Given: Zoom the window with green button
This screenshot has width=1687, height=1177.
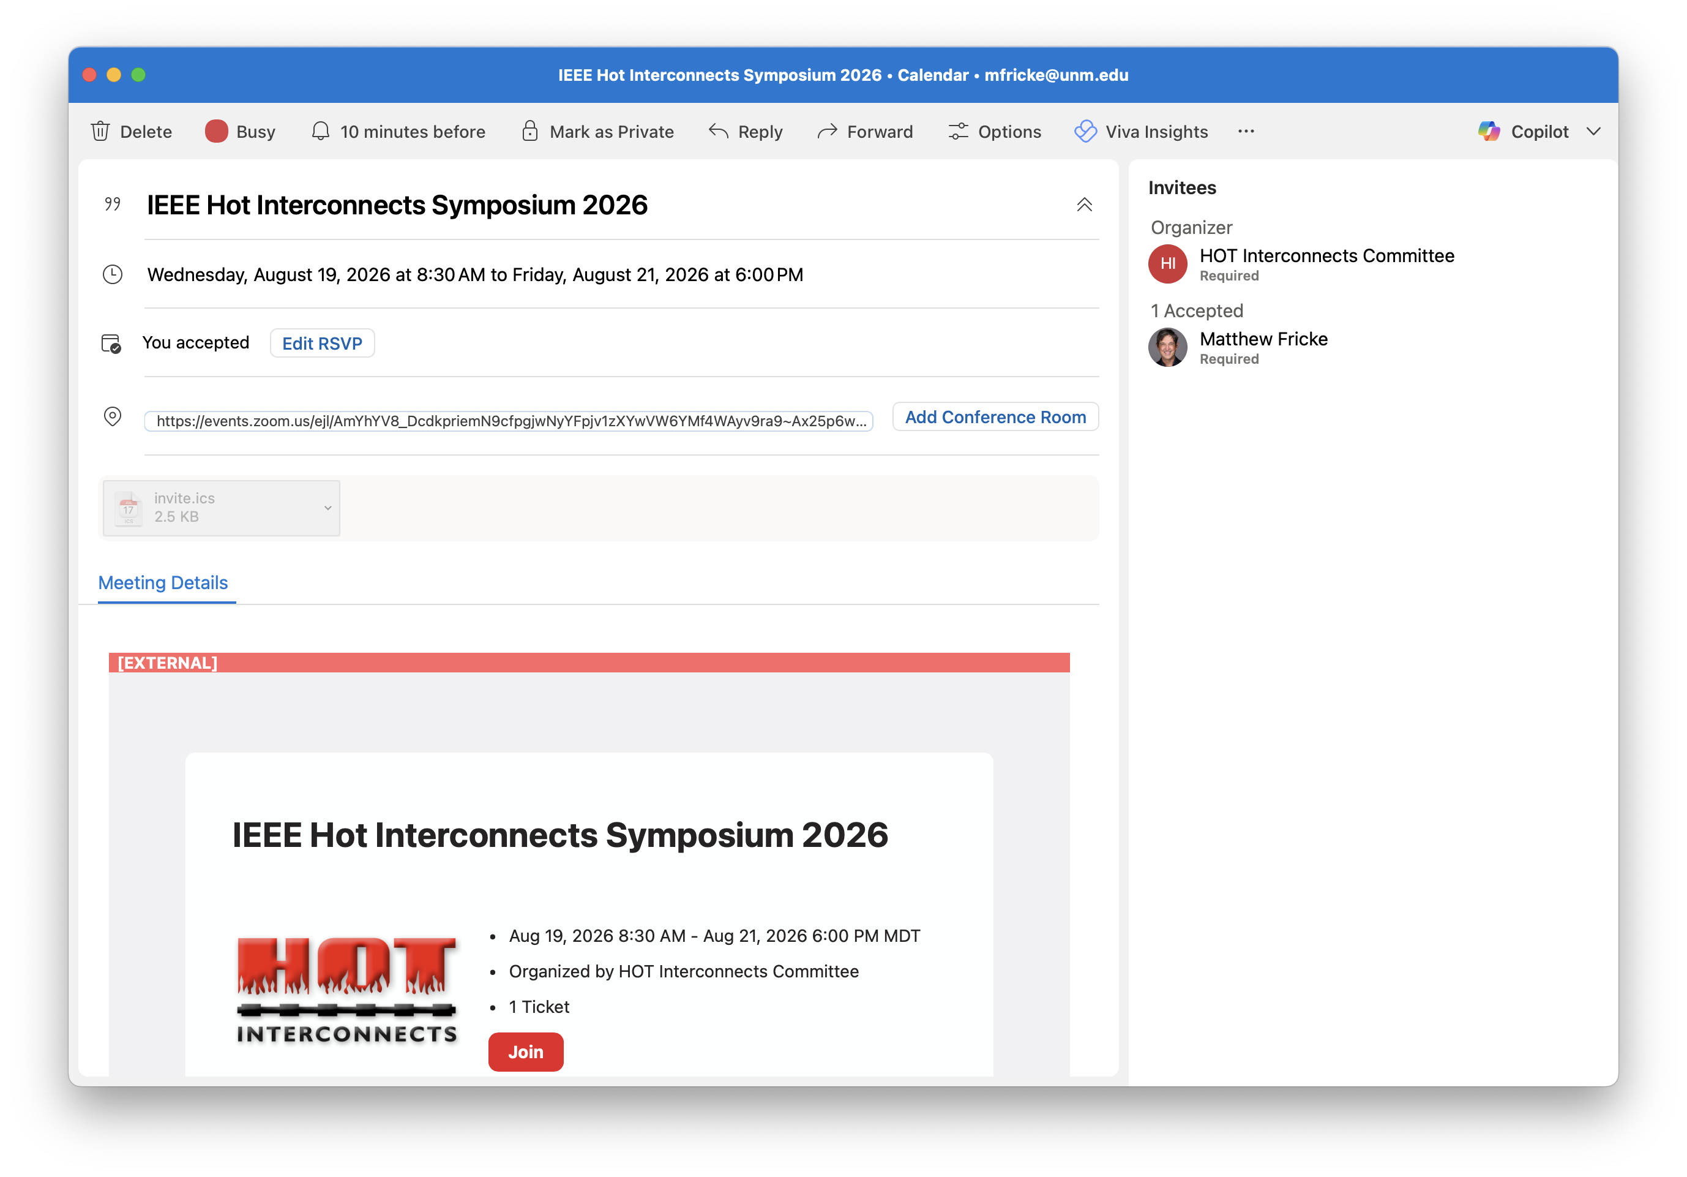Looking at the screenshot, I should 138,75.
